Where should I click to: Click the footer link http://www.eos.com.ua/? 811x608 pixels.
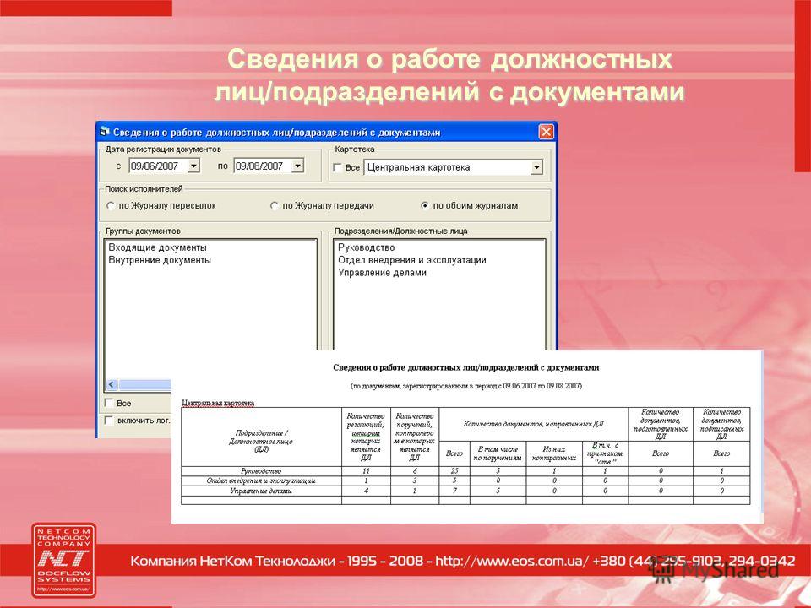(512, 561)
